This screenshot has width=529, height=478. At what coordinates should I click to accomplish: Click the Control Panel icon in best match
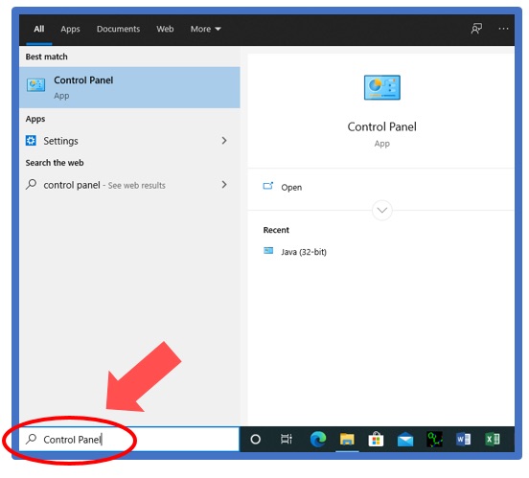pos(35,85)
